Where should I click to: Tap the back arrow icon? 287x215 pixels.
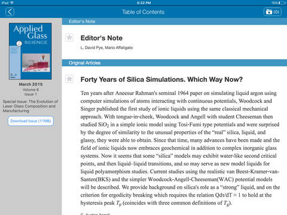coord(10,12)
